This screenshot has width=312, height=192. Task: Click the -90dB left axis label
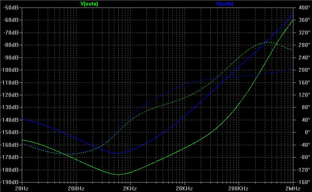pyautogui.click(x=11, y=58)
